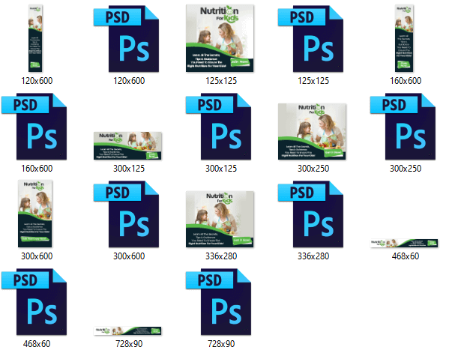Click the 728x90 label under PSD icon

221,344
